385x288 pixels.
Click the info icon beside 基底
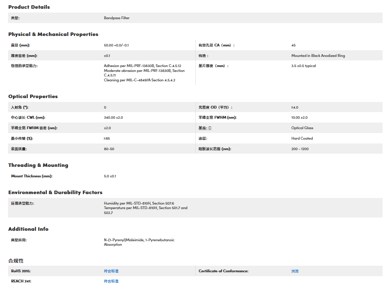(x=210, y=128)
